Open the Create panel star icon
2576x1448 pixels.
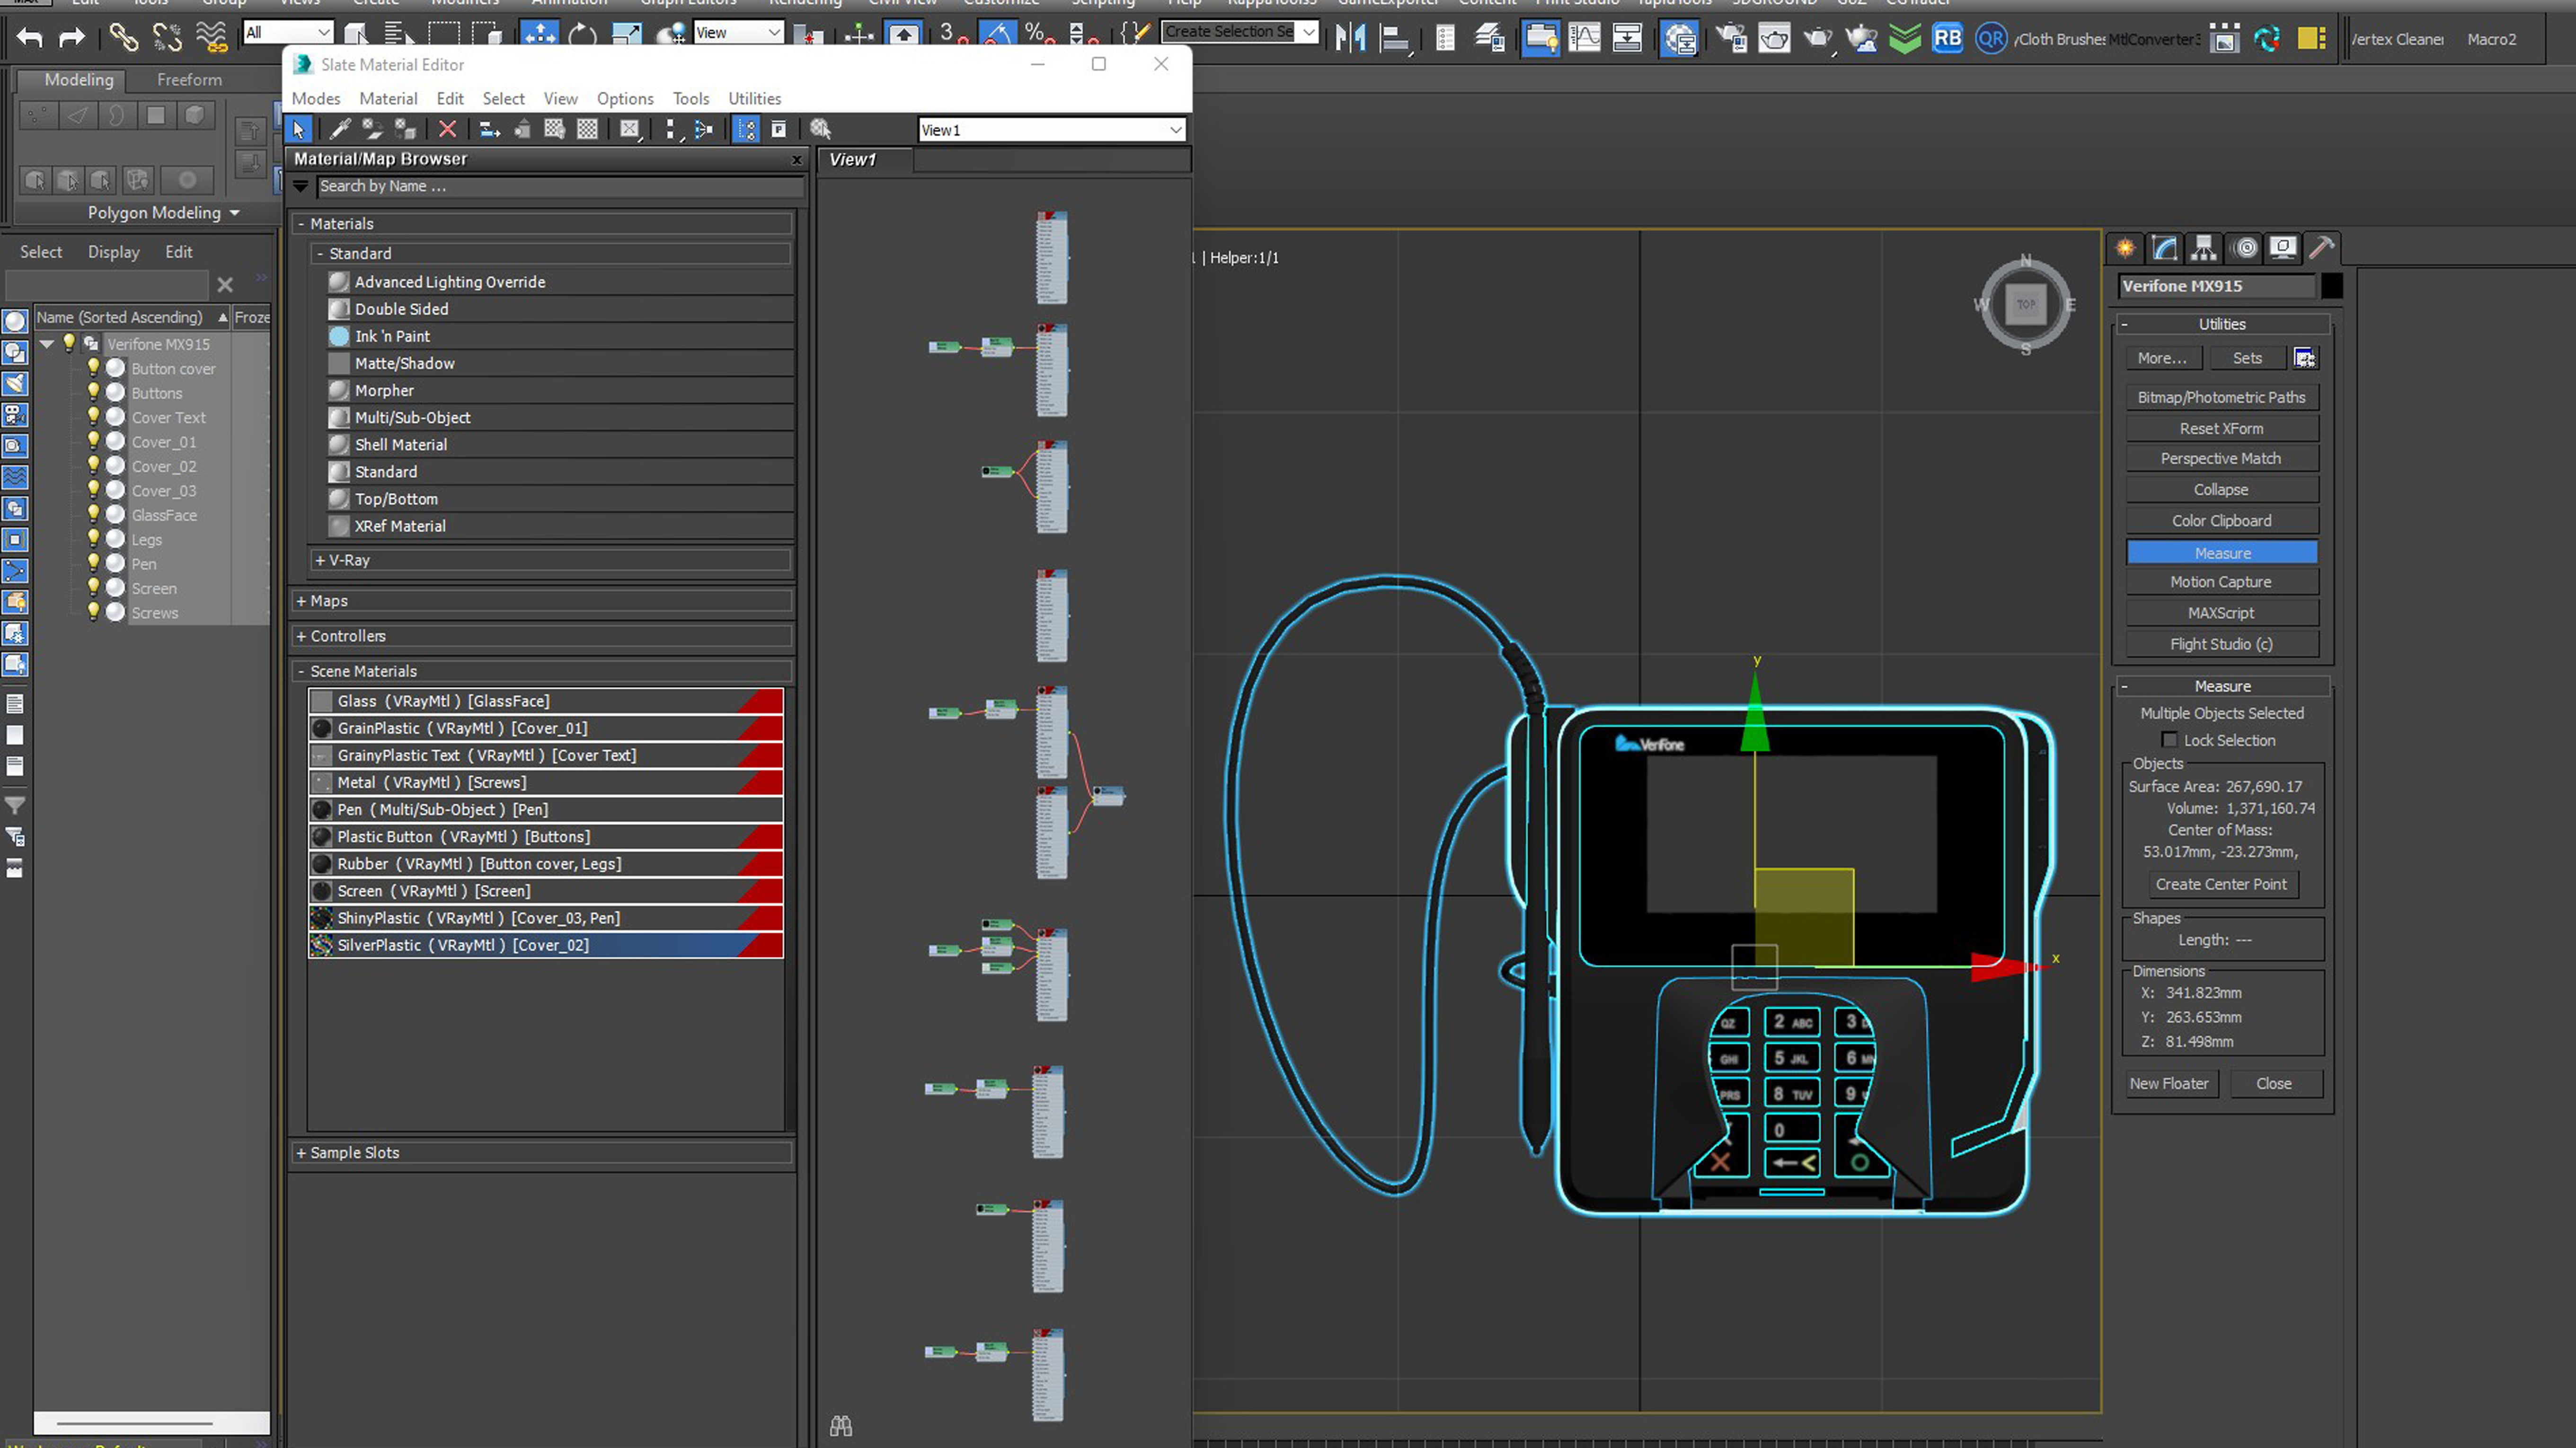pyautogui.click(x=2125, y=248)
